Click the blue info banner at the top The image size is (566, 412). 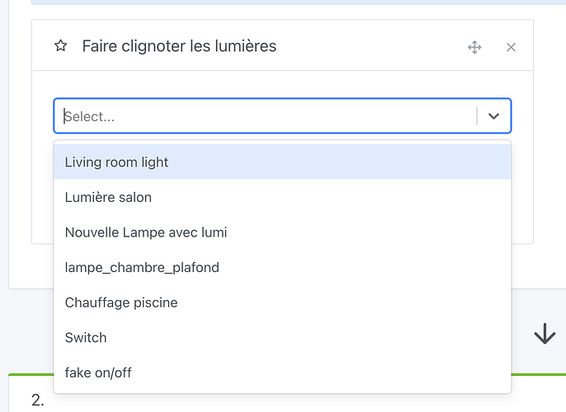point(282,2)
